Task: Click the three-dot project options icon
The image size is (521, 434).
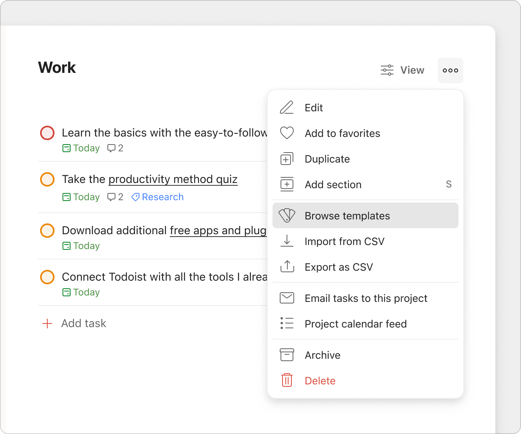Action: click(x=450, y=70)
